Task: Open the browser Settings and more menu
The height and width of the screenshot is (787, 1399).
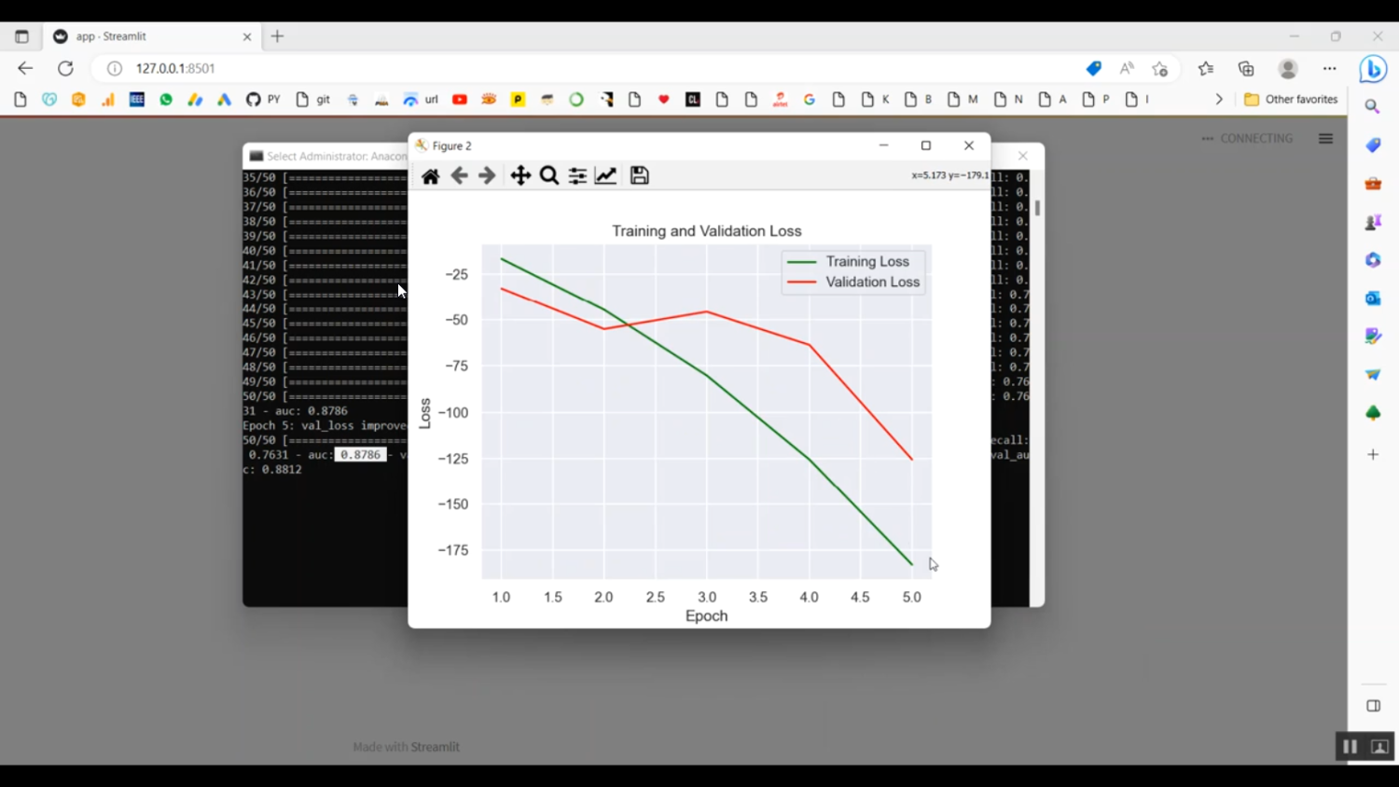Action: coord(1329,68)
